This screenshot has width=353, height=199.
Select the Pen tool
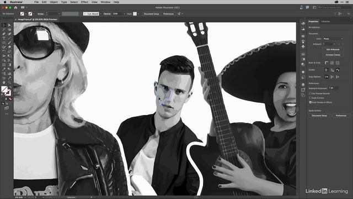pyautogui.click(x=4, y=34)
